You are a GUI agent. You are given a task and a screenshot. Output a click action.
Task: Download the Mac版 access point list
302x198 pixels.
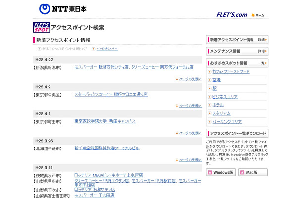pos(253,172)
